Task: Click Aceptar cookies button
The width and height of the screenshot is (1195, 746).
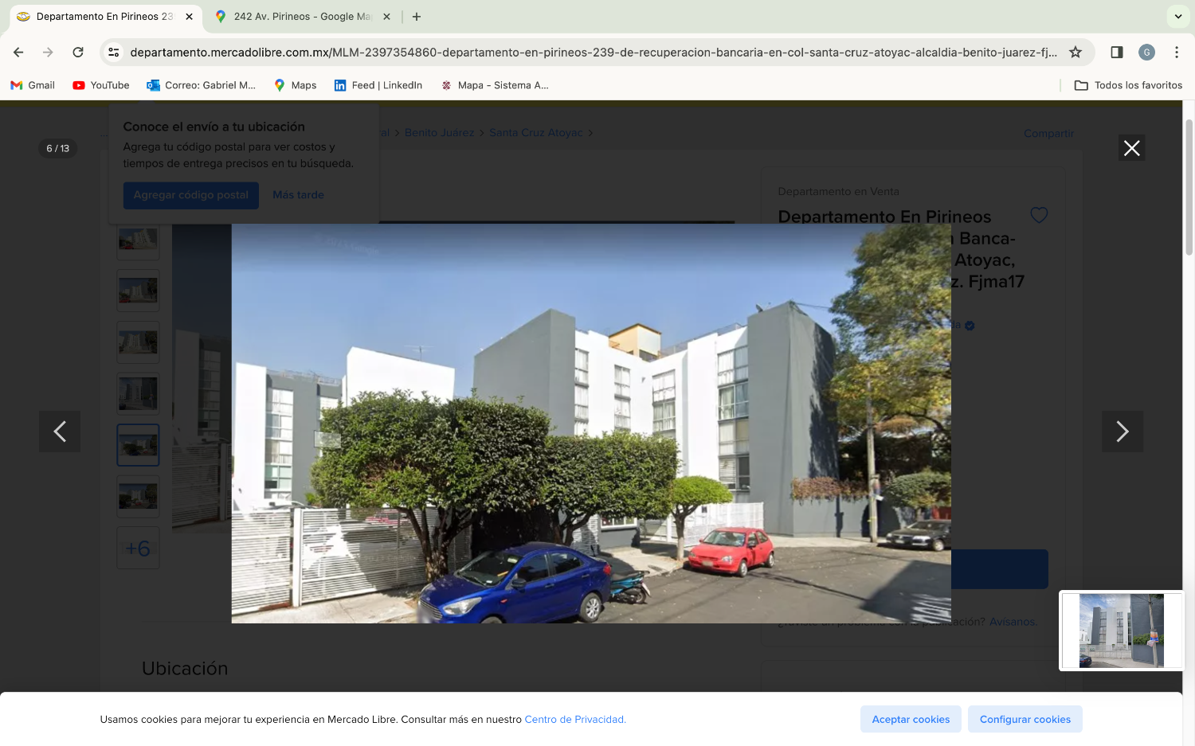Action: coord(911,719)
